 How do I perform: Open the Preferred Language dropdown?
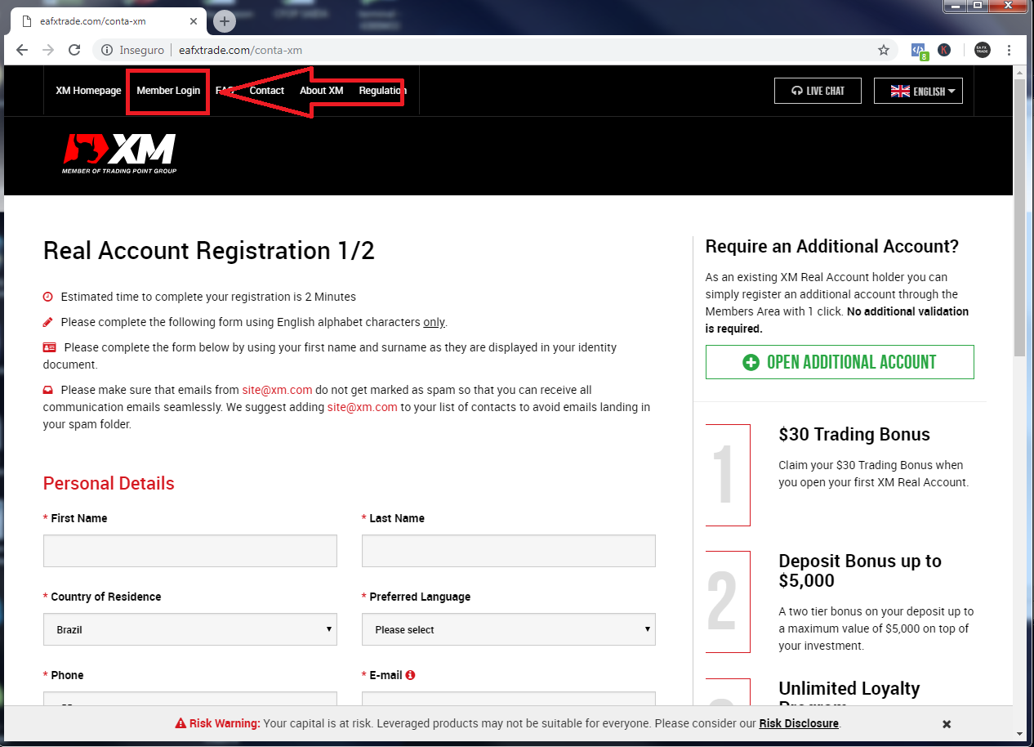[x=508, y=629]
